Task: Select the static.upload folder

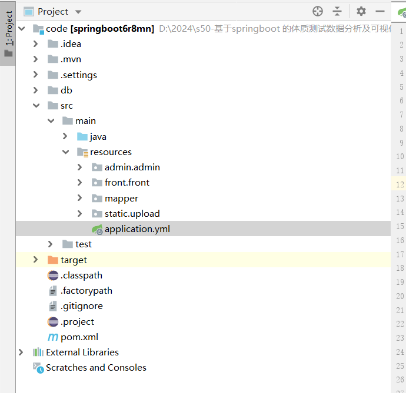Action: pyautogui.click(x=132, y=214)
